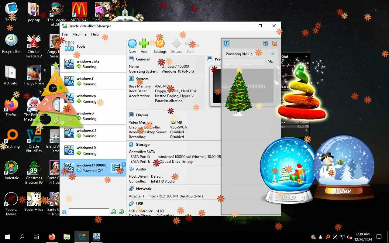The height and width of the screenshot is (243, 389).
Task: Select the windowsvista virtual machine
Action: (x=93, y=64)
